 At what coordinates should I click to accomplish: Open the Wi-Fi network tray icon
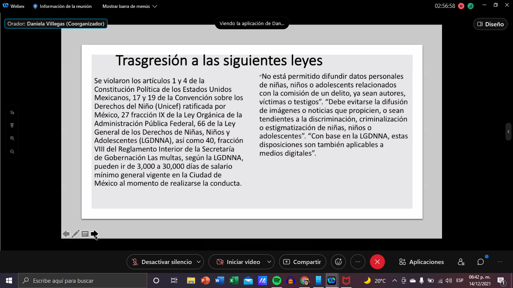click(x=440, y=280)
